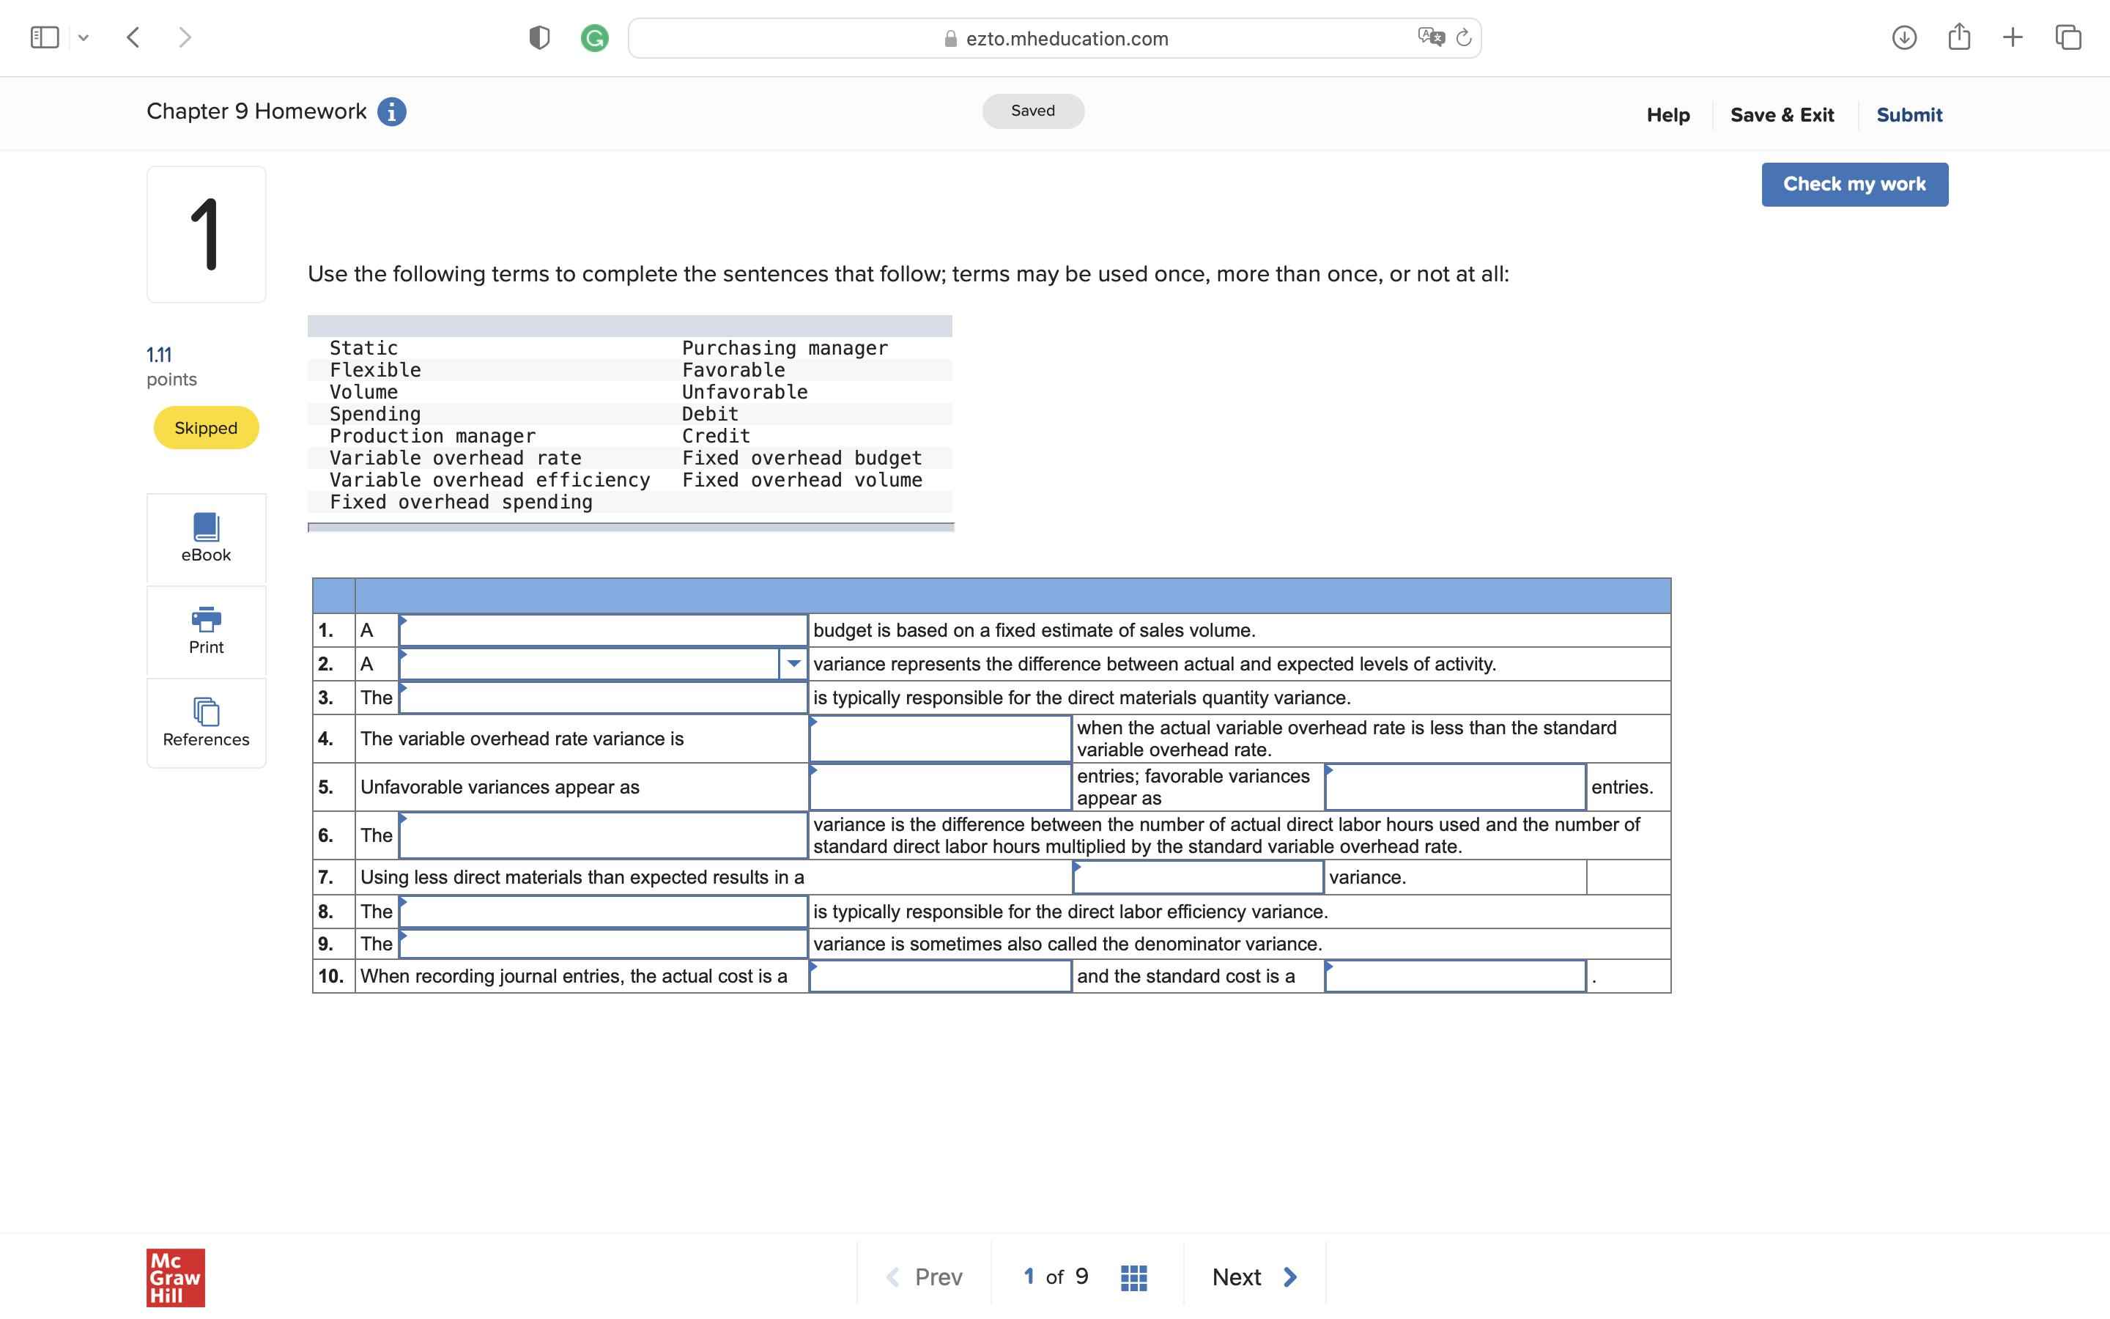Open the answer dropdown for sentence 1
This screenshot has width=2110, height=1319.
[x=602, y=630]
